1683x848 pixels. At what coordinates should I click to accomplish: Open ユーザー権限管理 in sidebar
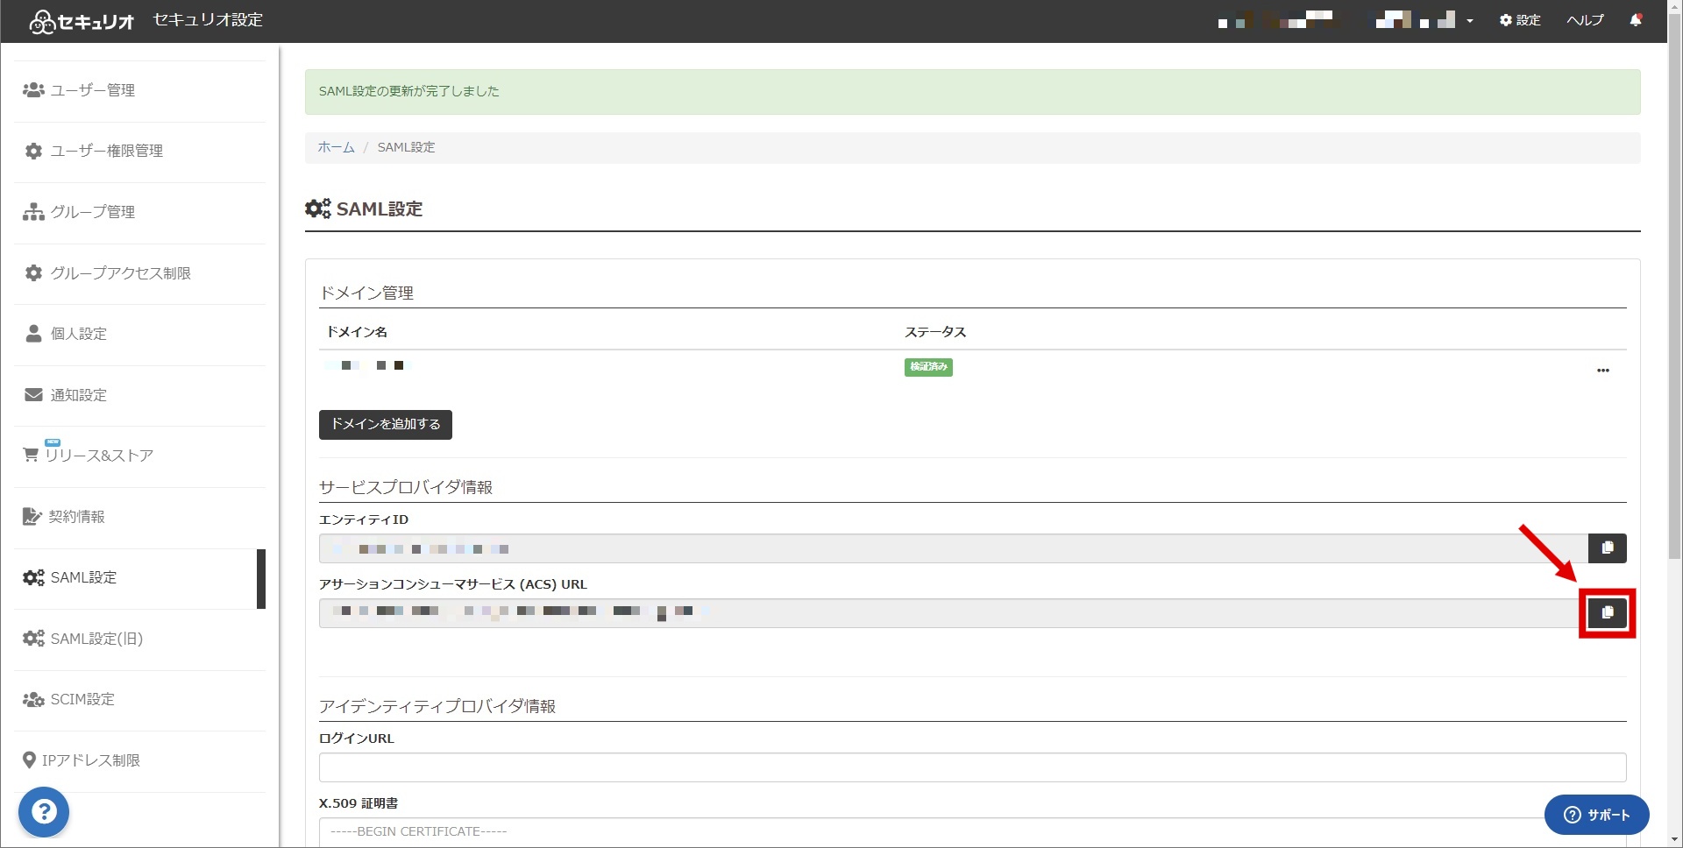point(140,152)
